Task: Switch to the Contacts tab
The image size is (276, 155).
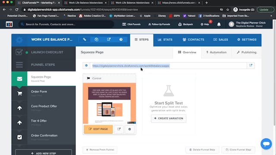Action: pyautogui.click(x=193, y=40)
